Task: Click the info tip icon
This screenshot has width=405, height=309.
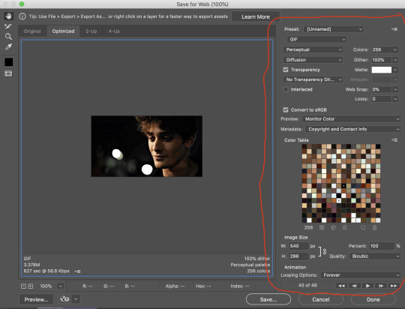Action: 22,16
